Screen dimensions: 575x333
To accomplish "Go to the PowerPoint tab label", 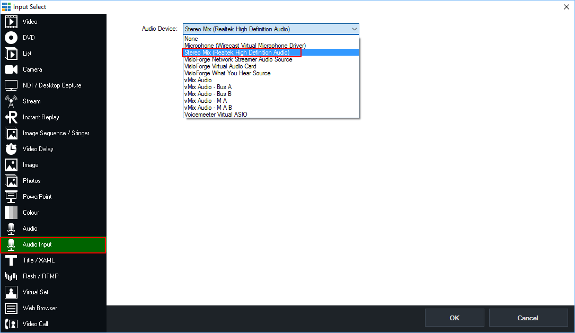I will (x=37, y=197).
